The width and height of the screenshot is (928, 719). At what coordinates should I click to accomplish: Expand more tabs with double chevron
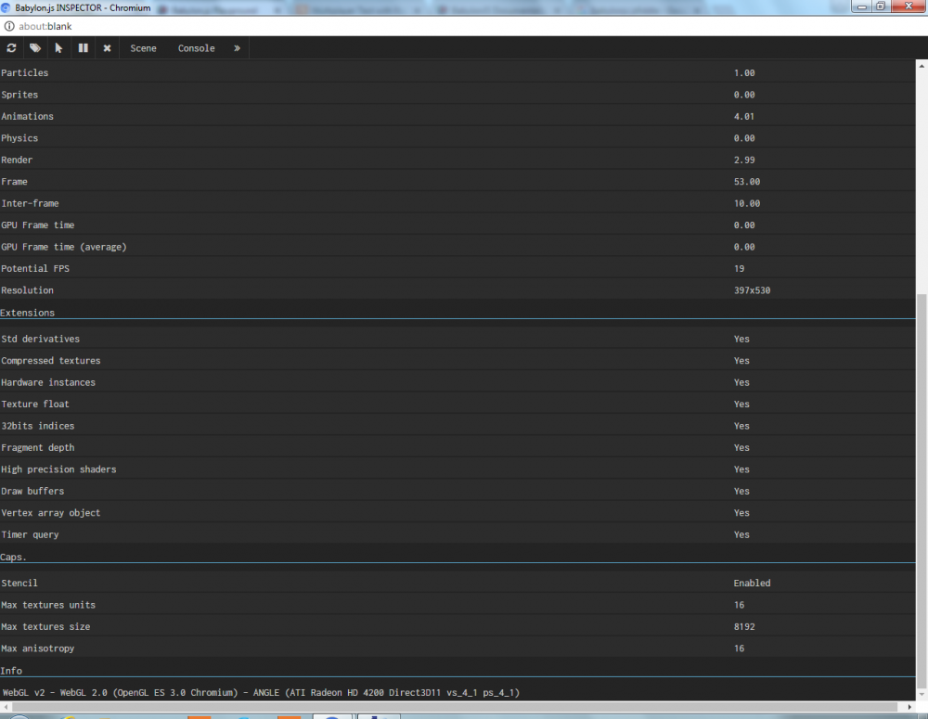(x=237, y=48)
